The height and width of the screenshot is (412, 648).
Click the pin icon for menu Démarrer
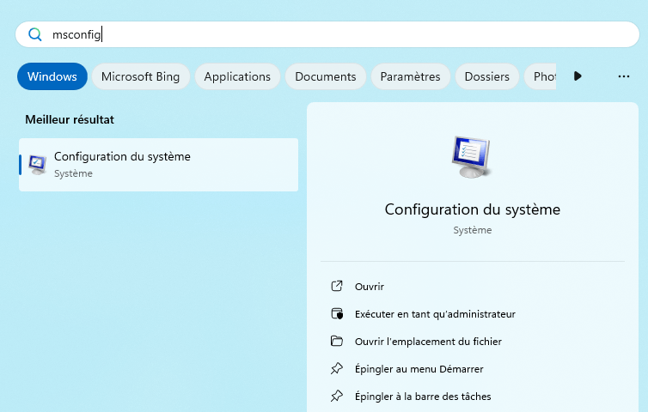click(x=337, y=368)
